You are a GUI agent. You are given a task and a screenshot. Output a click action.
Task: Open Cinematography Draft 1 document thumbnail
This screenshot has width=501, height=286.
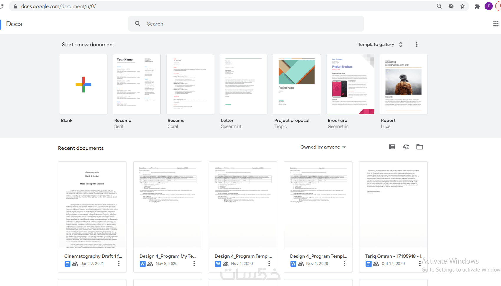pos(92,205)
